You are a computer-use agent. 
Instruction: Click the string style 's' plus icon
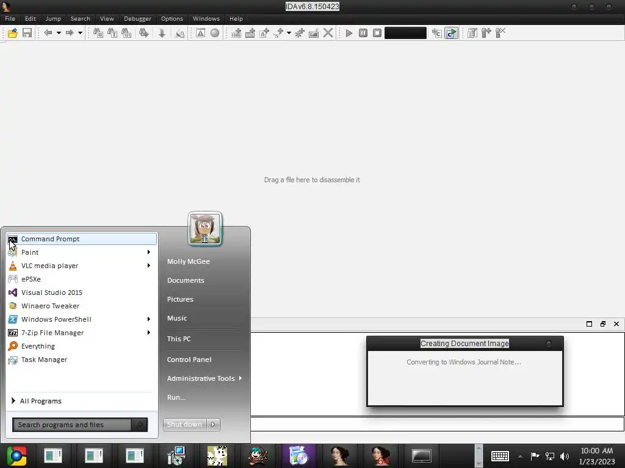pyautogui.click(x=278, y=33)
